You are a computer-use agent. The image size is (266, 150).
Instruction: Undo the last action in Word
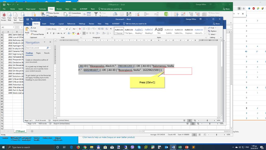click(32, 19)
